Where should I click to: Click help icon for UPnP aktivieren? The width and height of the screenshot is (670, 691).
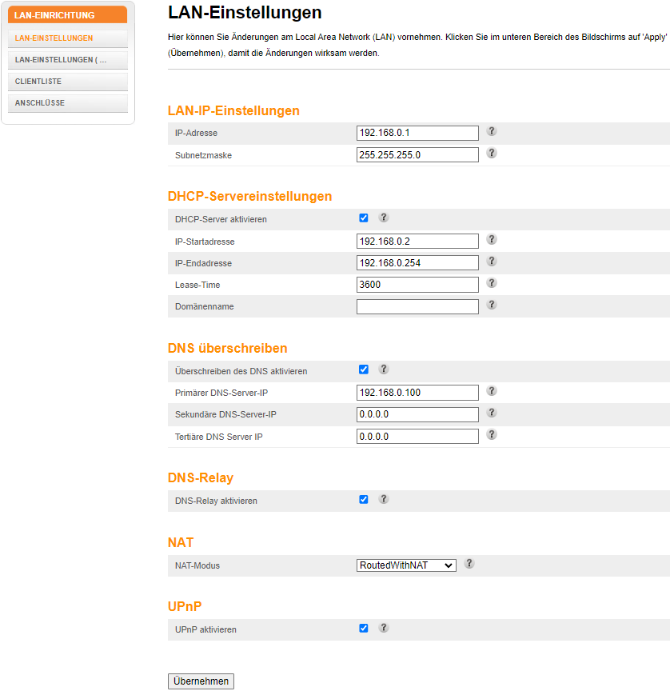tap(383, 628)
